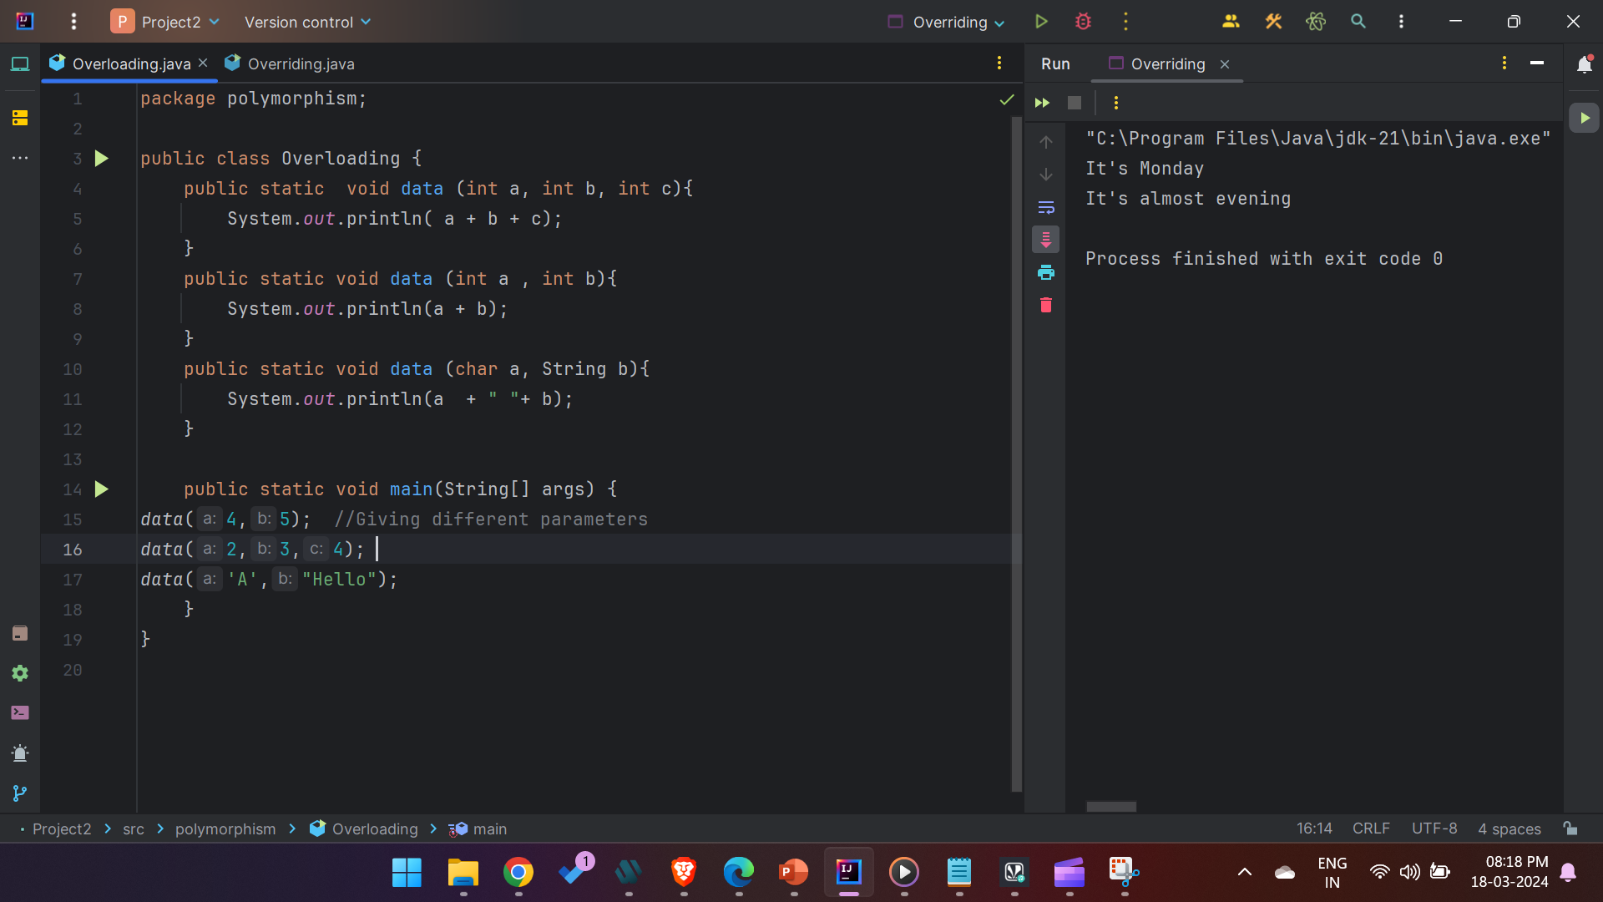Screen dimensions: 1603x902
Task: Open the Build hammer tool
Action: pyautogui.click(x=1273, y=22)
